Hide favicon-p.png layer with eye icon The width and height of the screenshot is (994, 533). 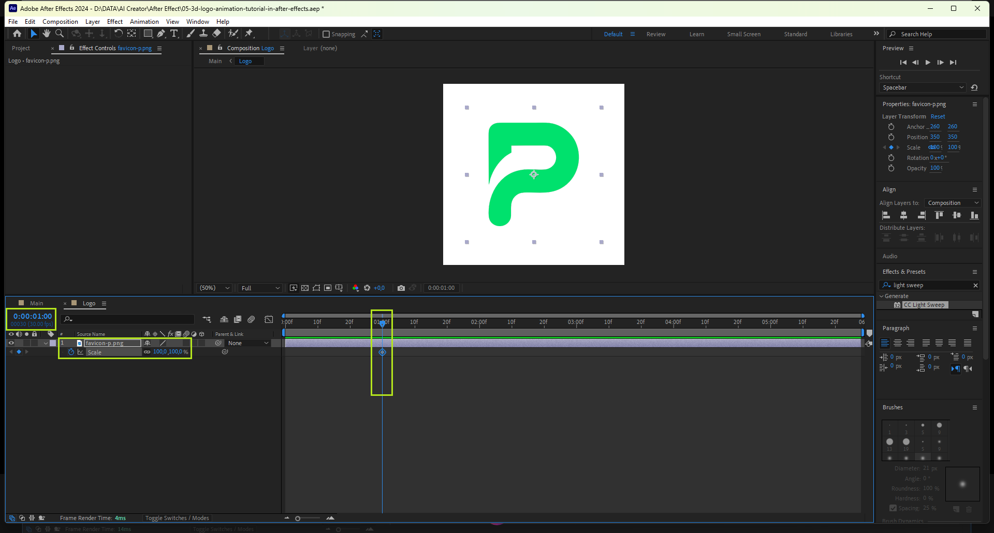[11, 343]
